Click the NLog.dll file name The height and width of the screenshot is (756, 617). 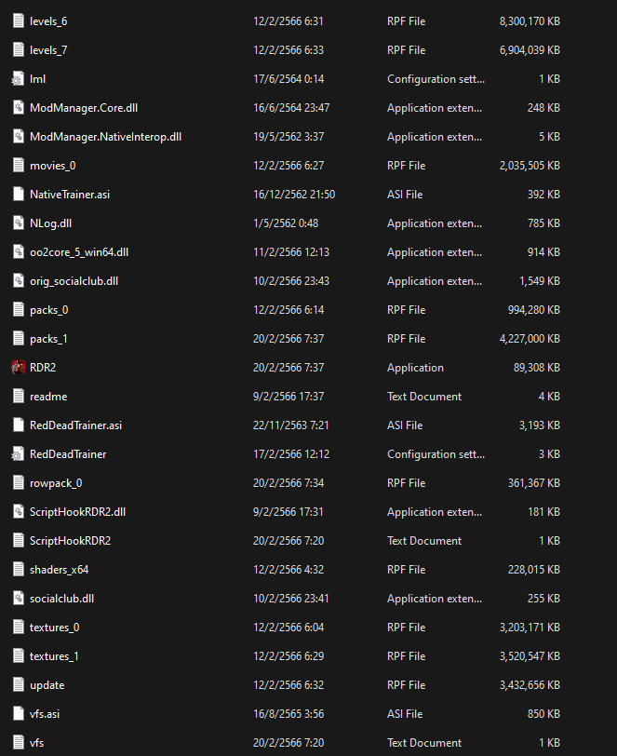coord(50,223)
